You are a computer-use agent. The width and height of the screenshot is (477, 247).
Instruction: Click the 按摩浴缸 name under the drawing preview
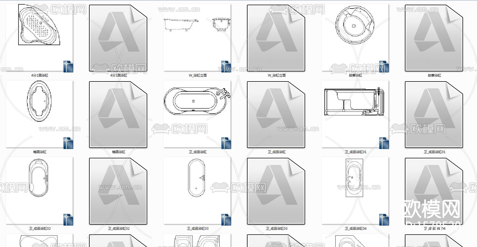[x=356, y=75]
